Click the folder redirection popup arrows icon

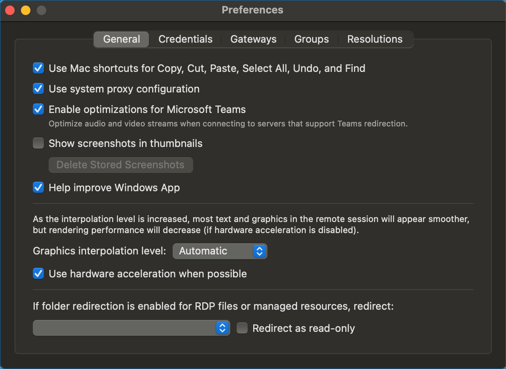(x=222, y=328)
